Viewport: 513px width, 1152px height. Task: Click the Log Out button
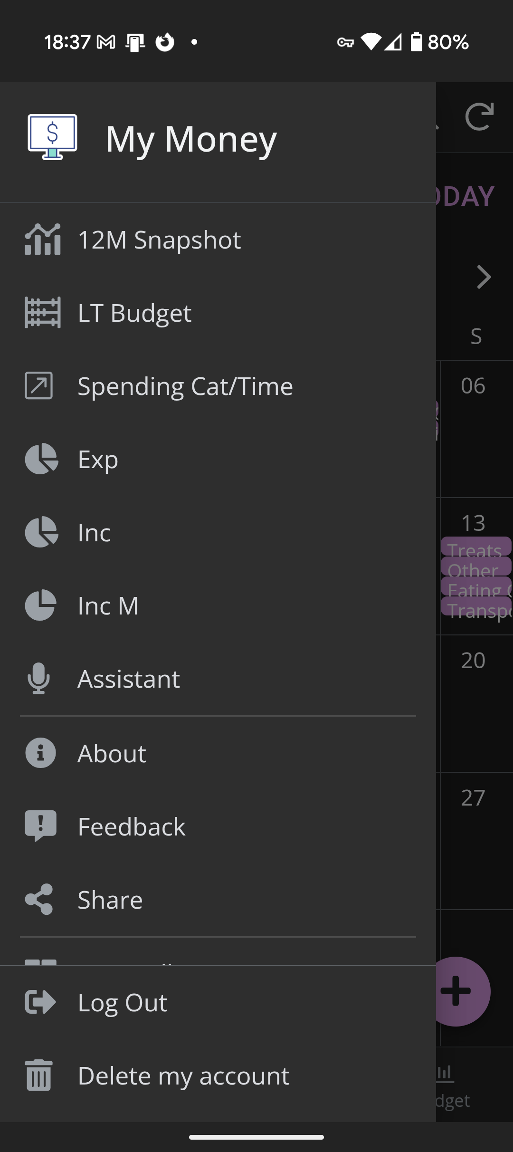click(122, 1003)
